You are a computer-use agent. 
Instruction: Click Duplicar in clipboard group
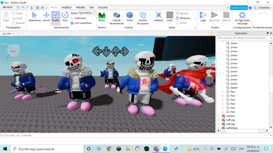[x=18, y=23]
